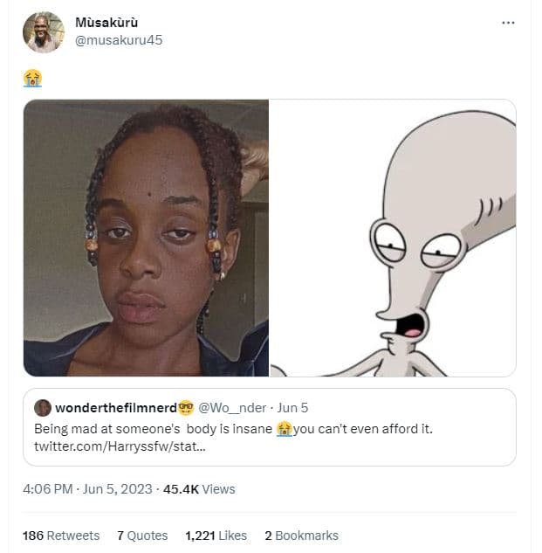Click the crying emoji inside quoted tweet
542x553 pixels.
pos(284,429)
